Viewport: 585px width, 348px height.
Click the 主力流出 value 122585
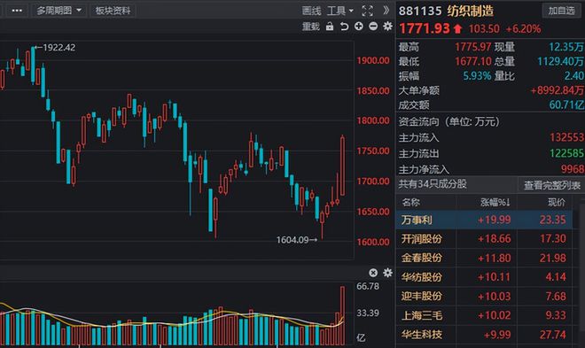(x=566, y=153)
